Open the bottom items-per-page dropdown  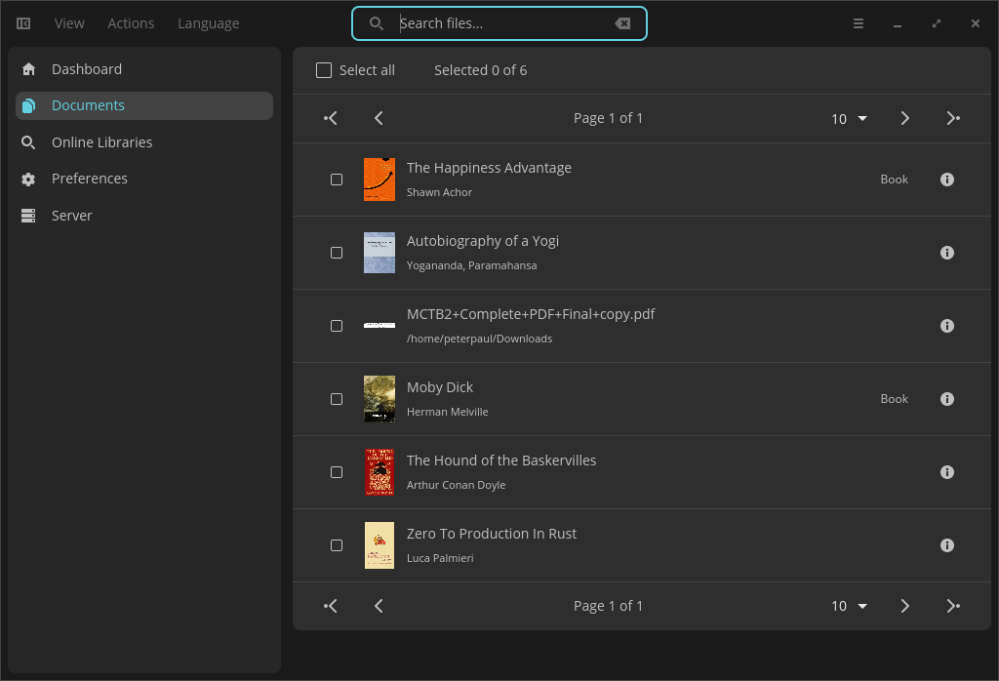click(849, 606)
